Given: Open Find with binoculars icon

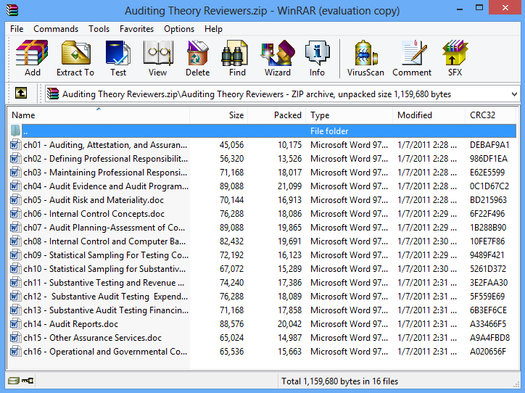Looking at the screenshot, I should click(234, 52).
